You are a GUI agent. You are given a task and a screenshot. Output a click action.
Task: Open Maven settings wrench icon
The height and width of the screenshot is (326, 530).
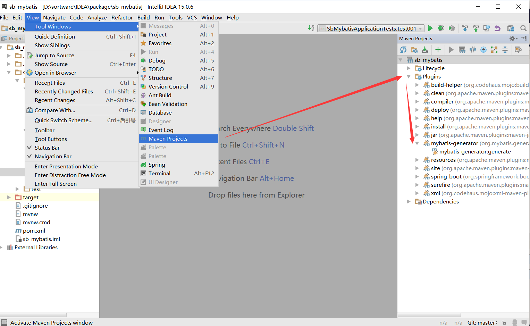(518, 50)
